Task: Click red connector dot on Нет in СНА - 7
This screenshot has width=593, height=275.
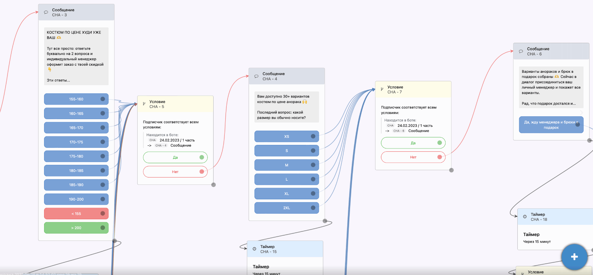Action: (440, 157)
